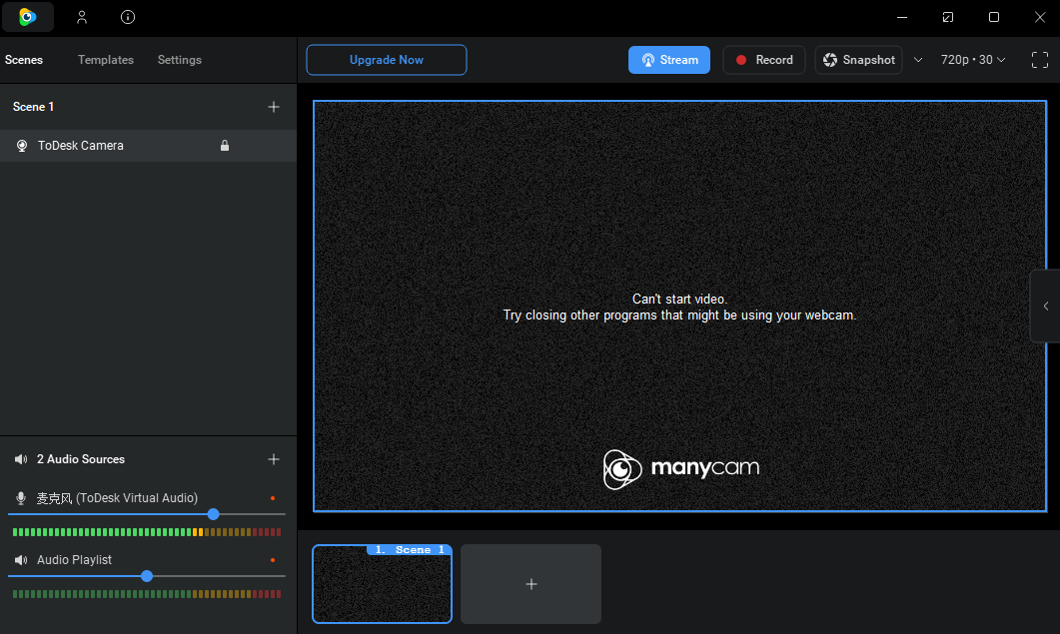The image size is (1060, 634).
Task: Click the 2 Audio Sources speaker icon
Action: click(x=21, y=458)
